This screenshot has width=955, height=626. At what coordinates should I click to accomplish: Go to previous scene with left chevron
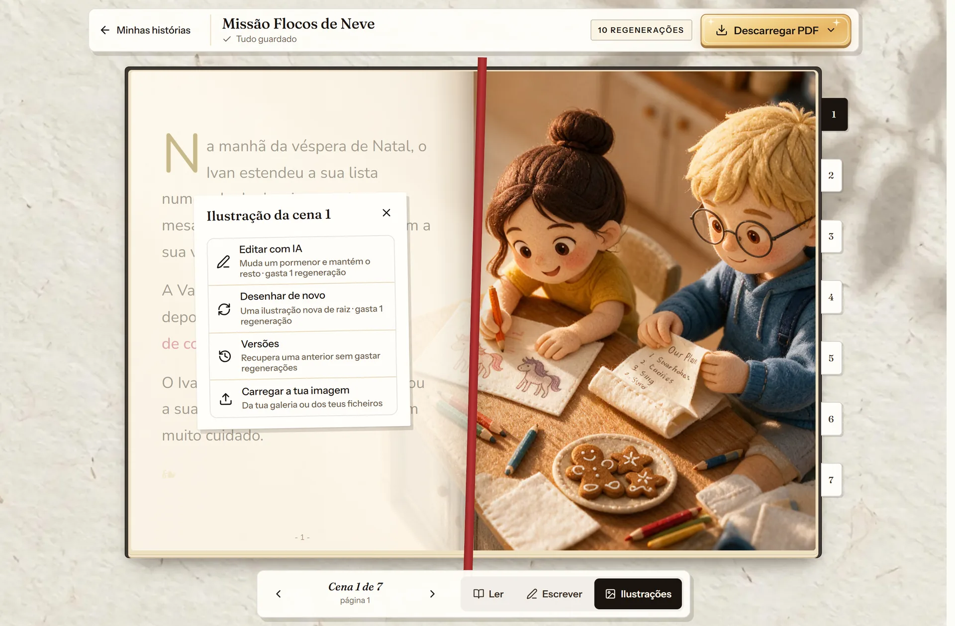tap(279, 594)
